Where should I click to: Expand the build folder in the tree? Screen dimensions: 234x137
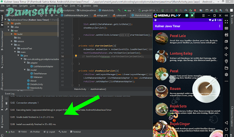point(12,34)
